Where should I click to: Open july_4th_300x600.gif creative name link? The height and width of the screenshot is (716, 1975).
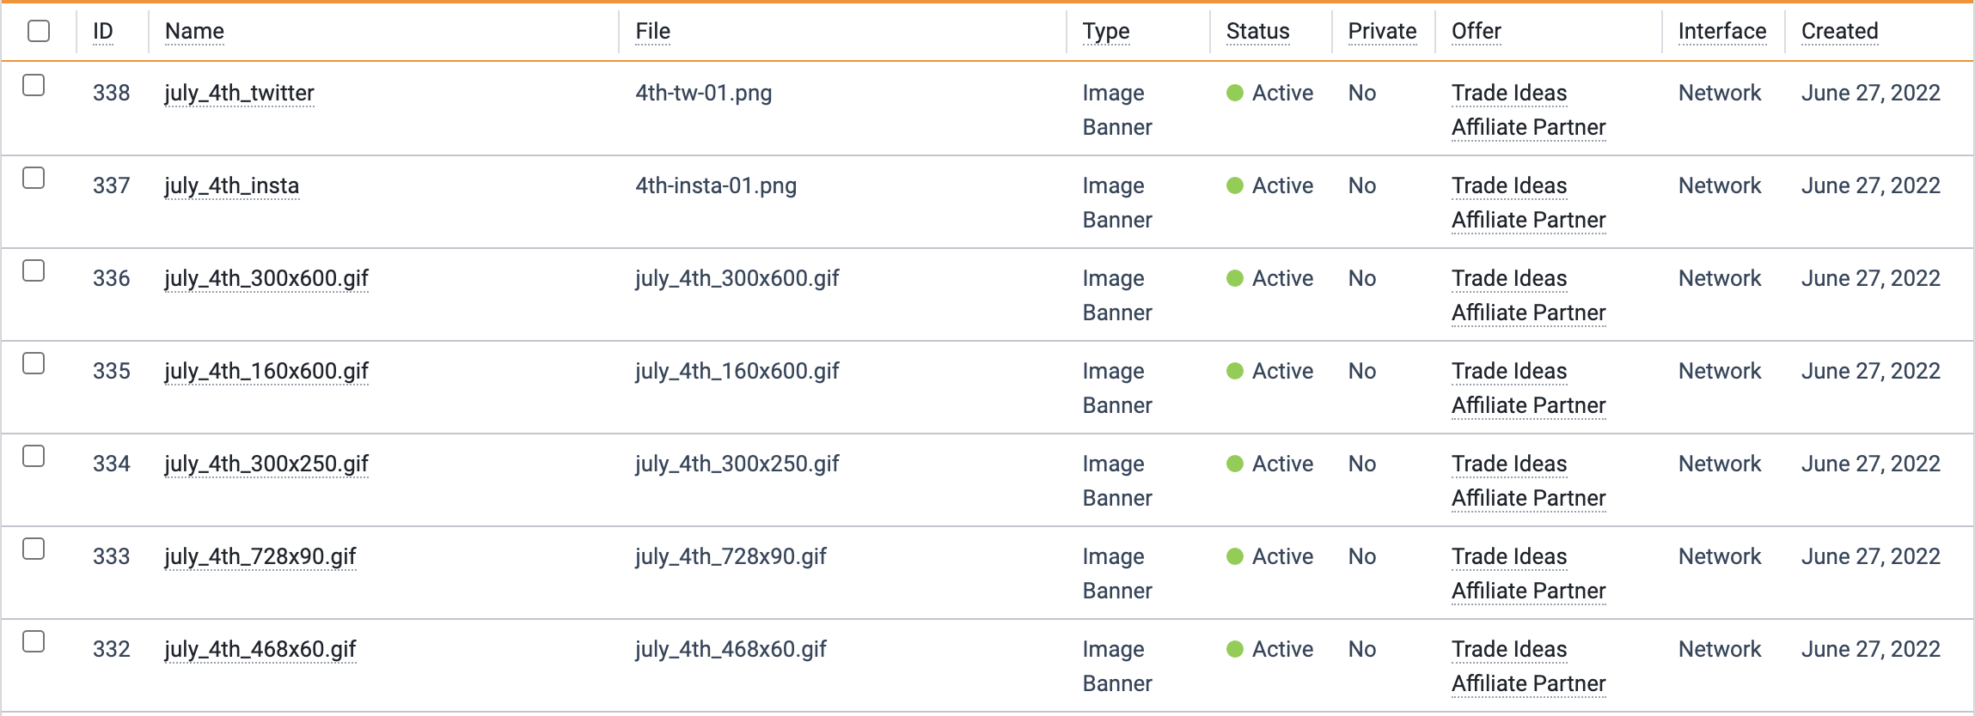(266, 279)
